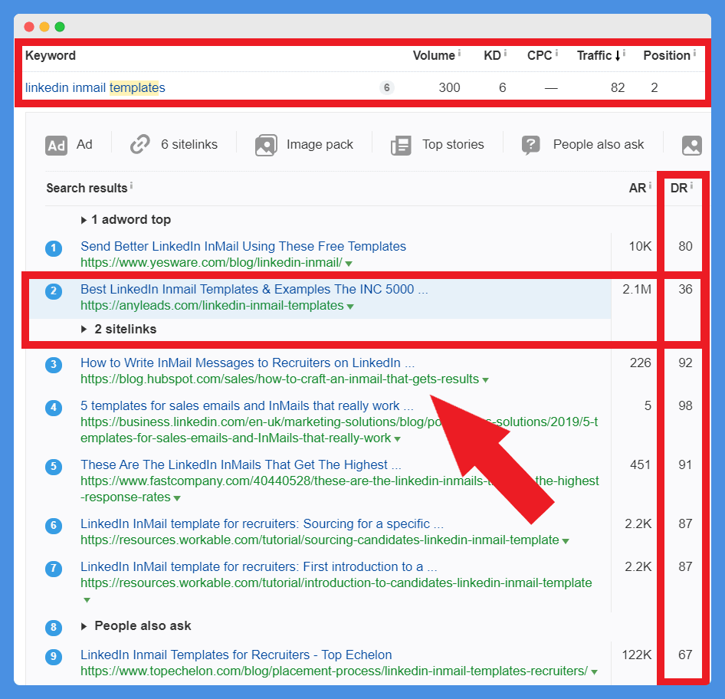Sort by the Volume column header
Screen dimensions: 725x699
click(434, 55)
